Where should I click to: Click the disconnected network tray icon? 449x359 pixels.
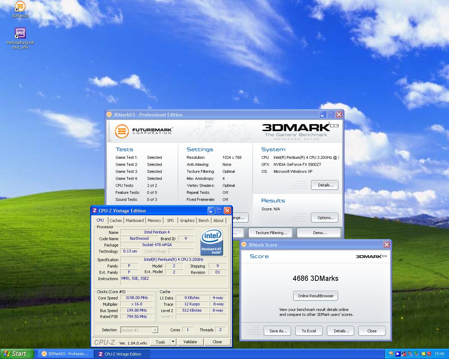click(404, 354)
